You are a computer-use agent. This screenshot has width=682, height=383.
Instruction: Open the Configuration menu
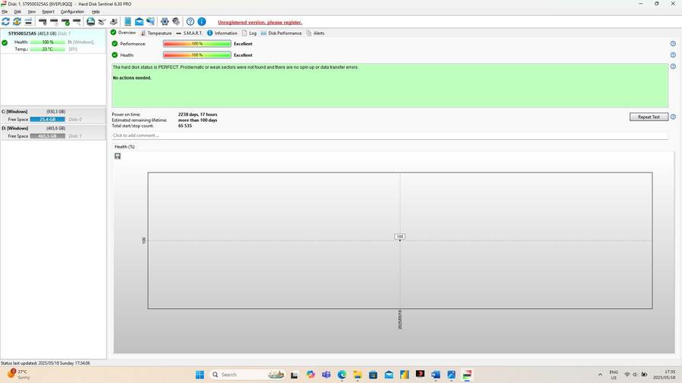[x=72, y=11]
